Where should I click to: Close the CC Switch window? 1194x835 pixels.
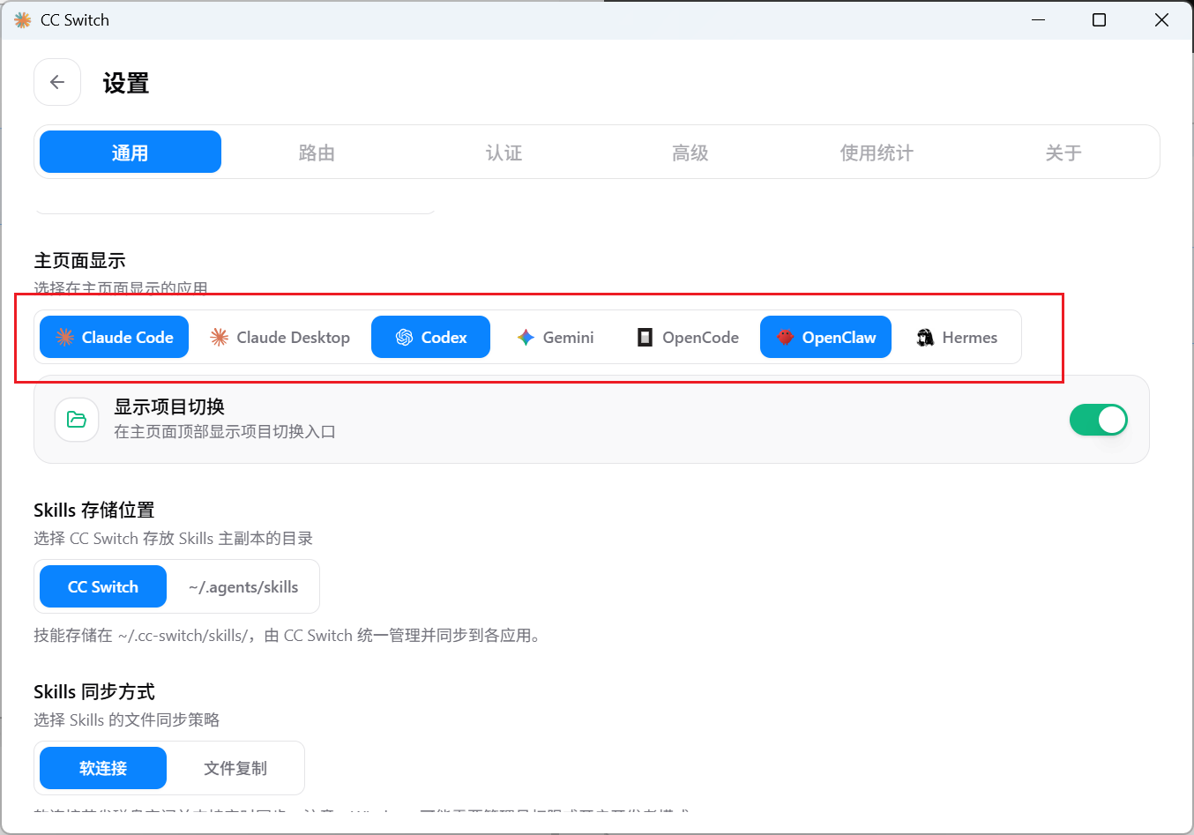click(x=1161, y=19)
